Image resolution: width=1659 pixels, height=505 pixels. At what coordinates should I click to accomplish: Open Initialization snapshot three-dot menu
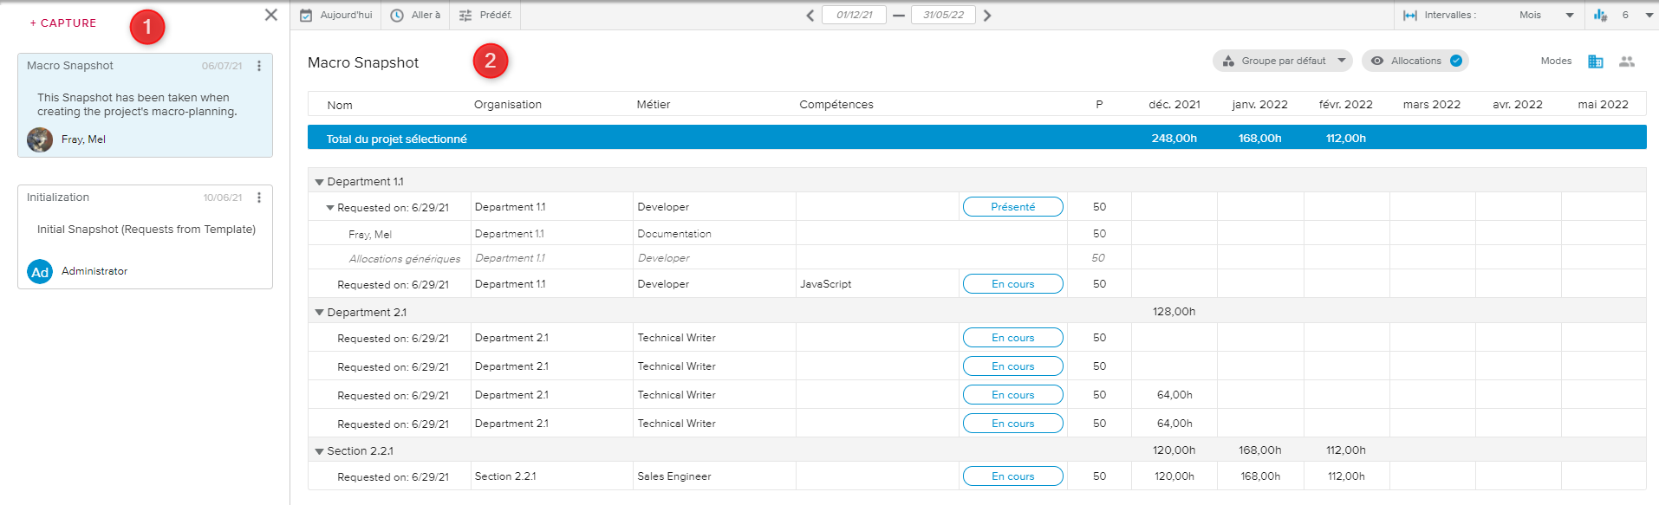(x=259, y=197)
